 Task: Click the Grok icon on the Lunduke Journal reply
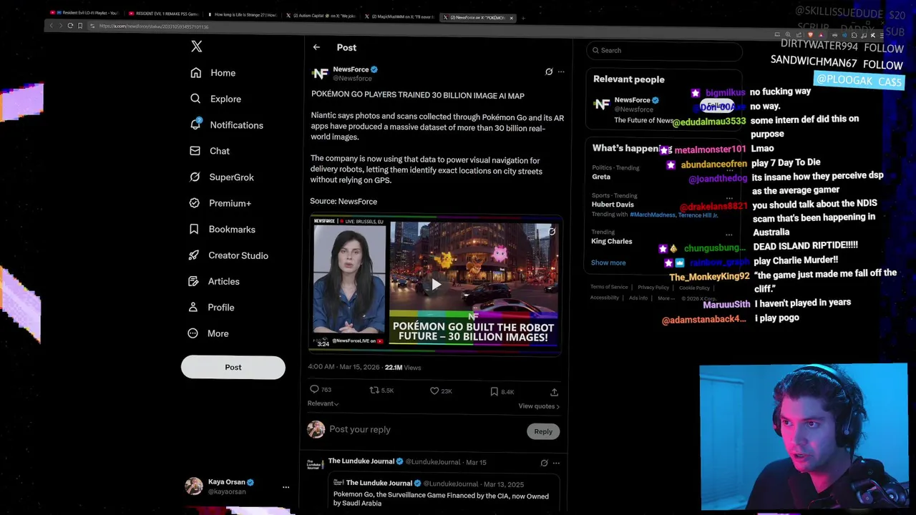point(544,463)
